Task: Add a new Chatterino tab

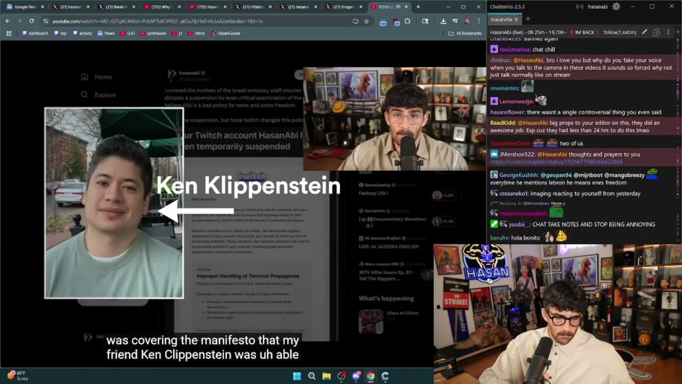Action: tap(528, 19)
